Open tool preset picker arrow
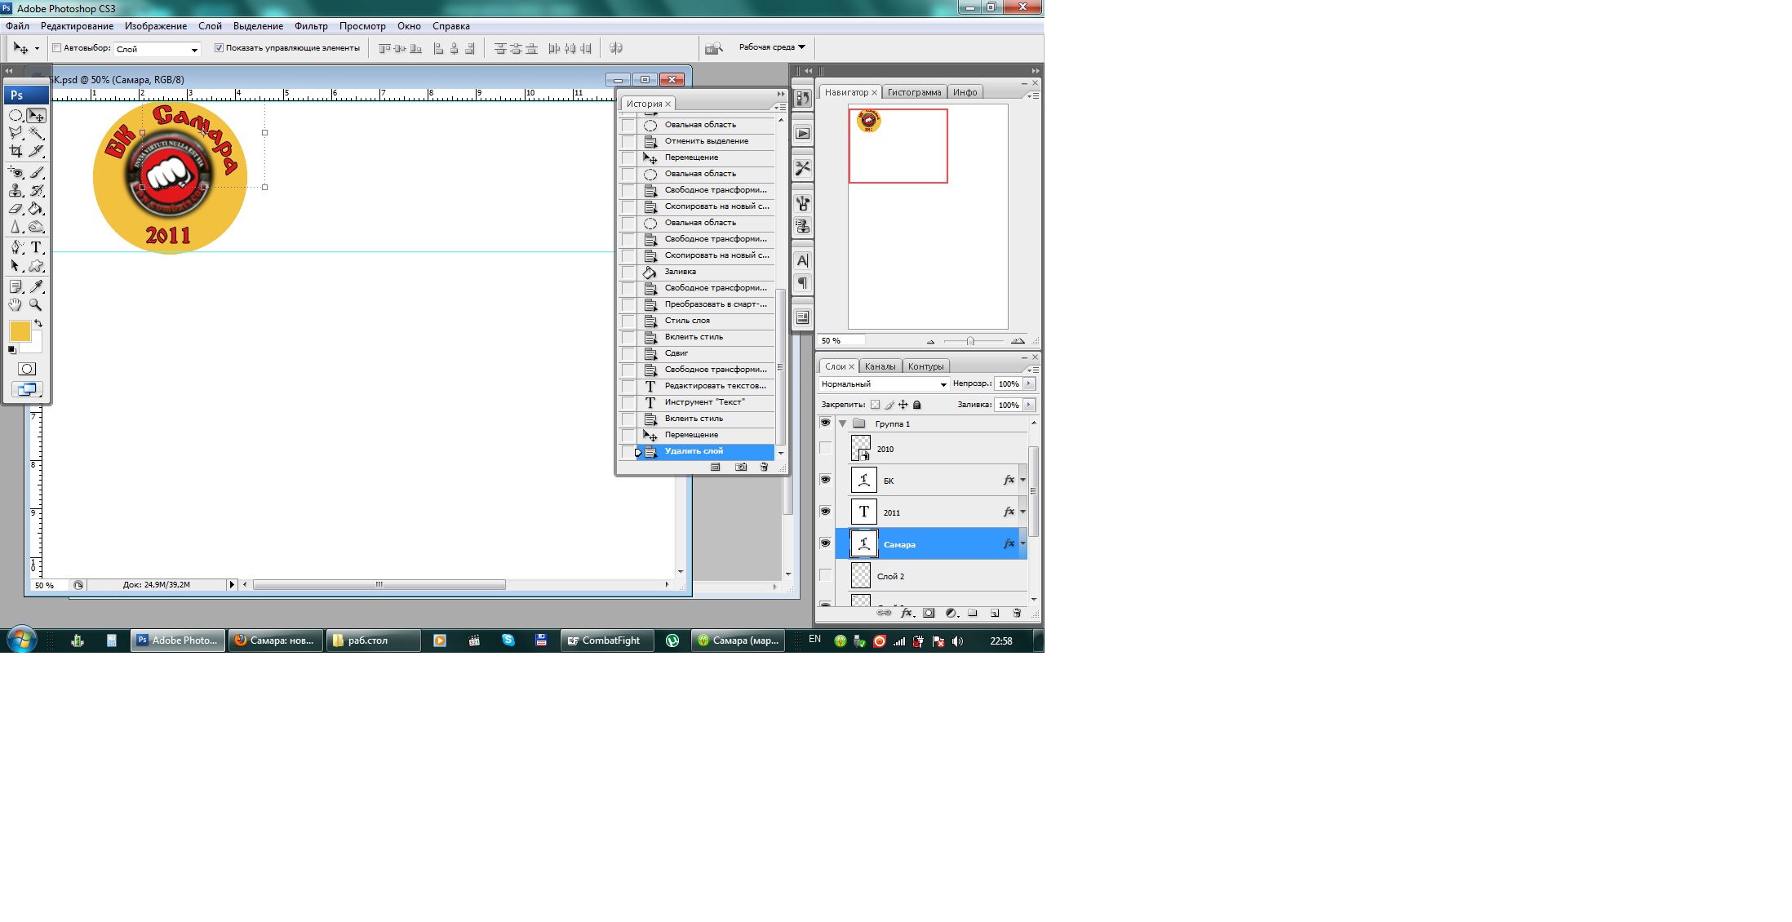 (x=37, y=48)
